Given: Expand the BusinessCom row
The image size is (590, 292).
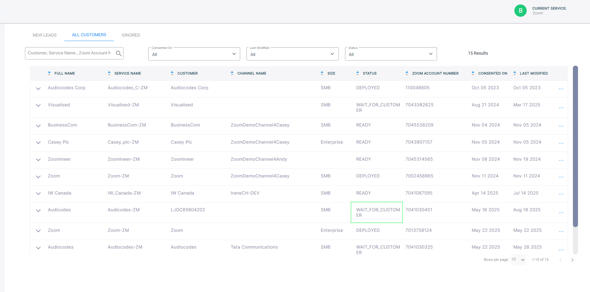Looking at the screenshot, I should tap(38, 126).
